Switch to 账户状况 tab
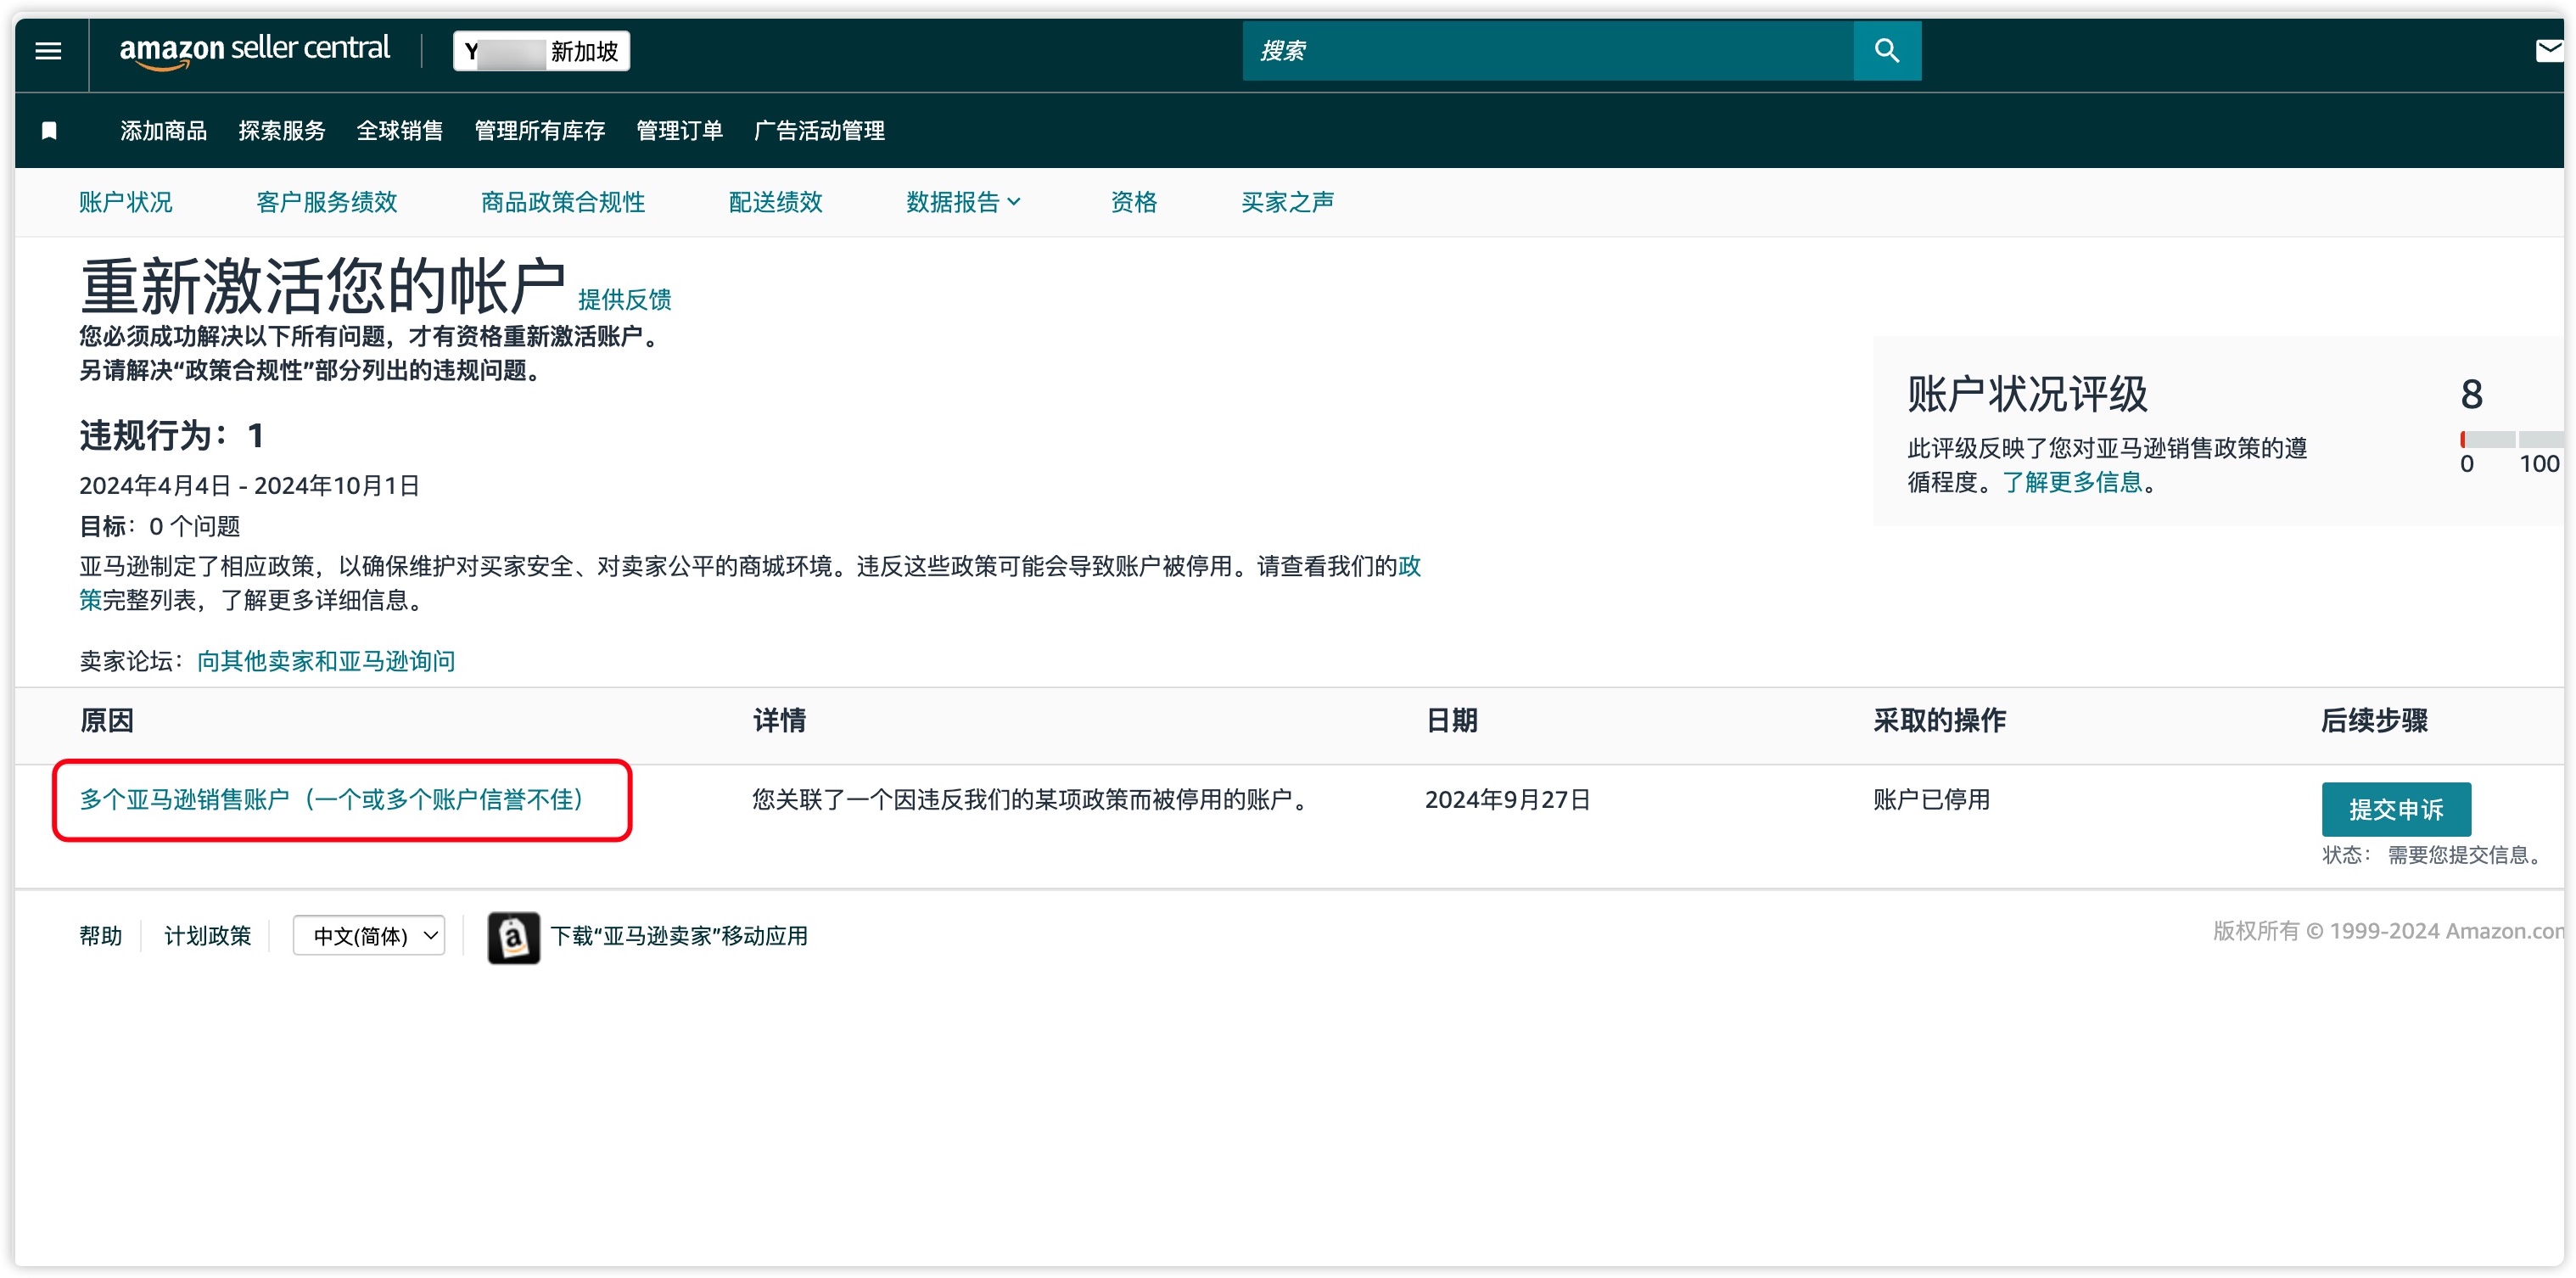 [126, 202]
